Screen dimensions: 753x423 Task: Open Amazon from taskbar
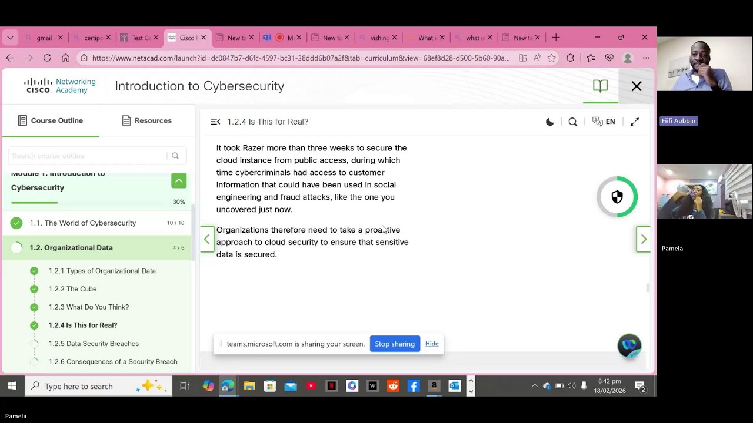[x=434, y=386]
